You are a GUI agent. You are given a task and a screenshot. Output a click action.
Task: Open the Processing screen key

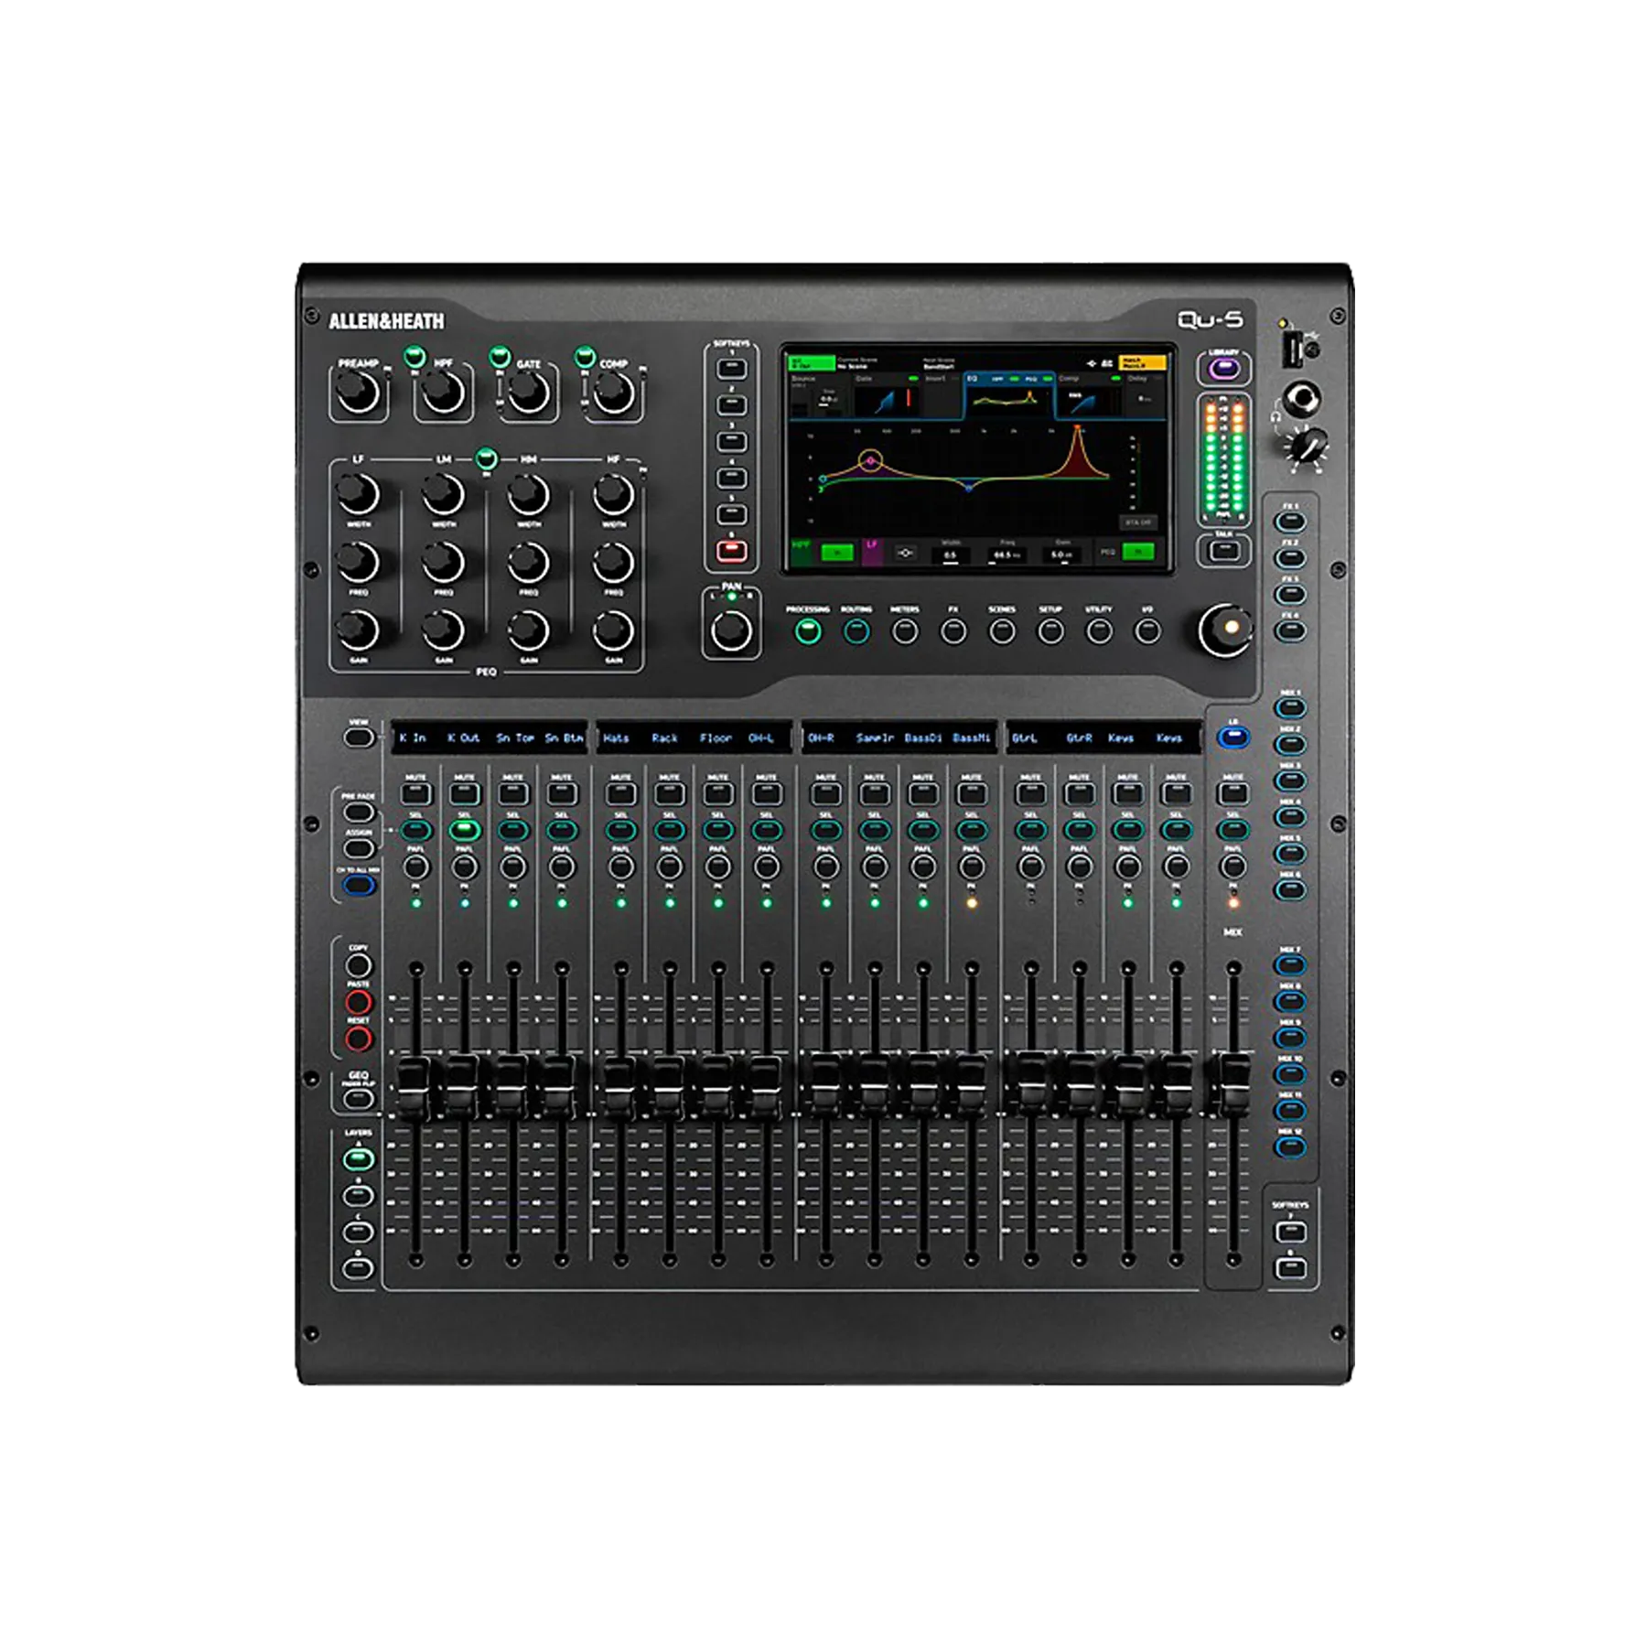click(x=808, y=630)
